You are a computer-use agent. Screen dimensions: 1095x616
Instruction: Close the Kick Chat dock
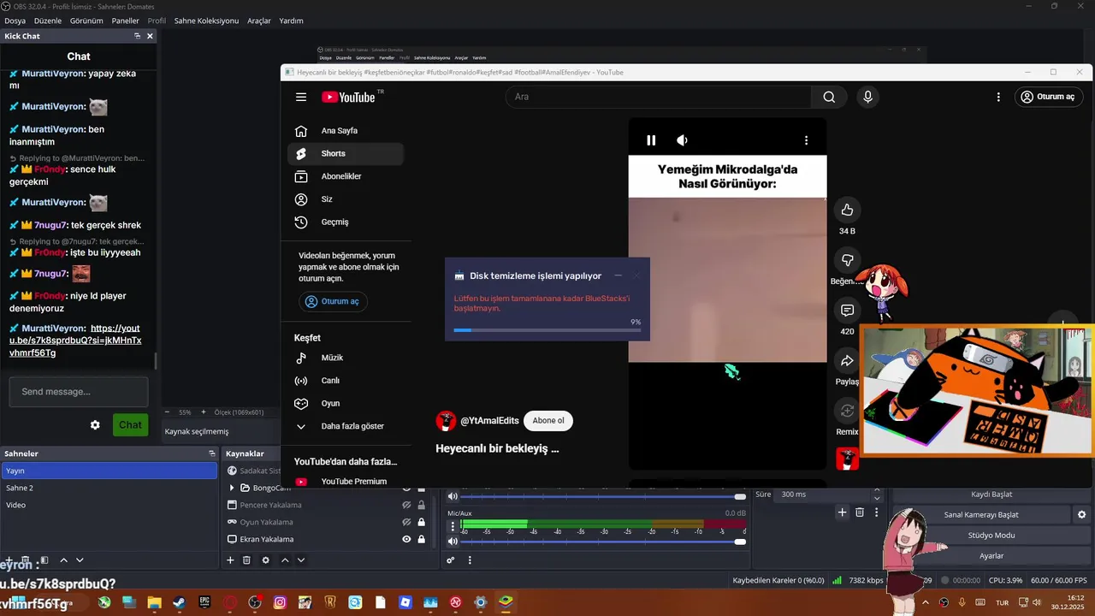[150, 36]
